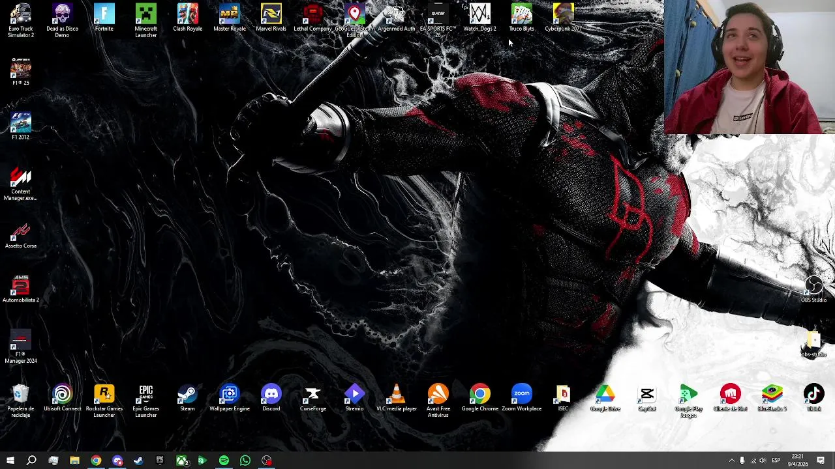This screenshot has height=469, width=835.
Task: Select the Watch_Dogs 2 desktop shortcut
Action: point(480,18)
